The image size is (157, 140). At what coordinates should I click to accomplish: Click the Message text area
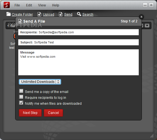78,62
